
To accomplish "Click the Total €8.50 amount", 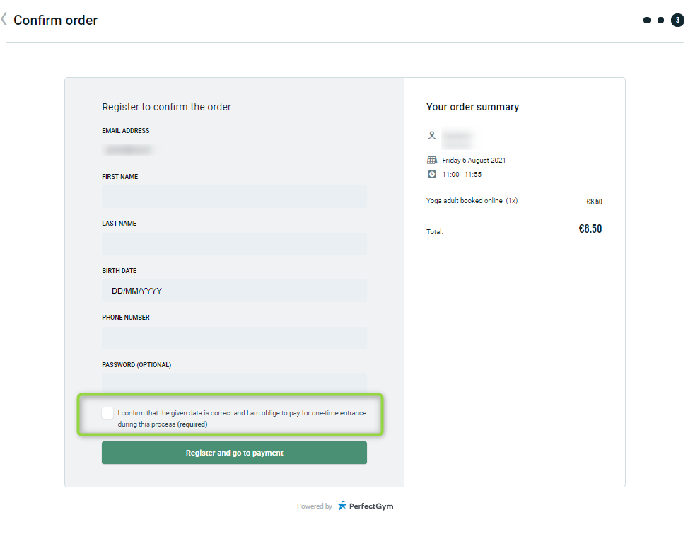I will [x=590, y=229].
